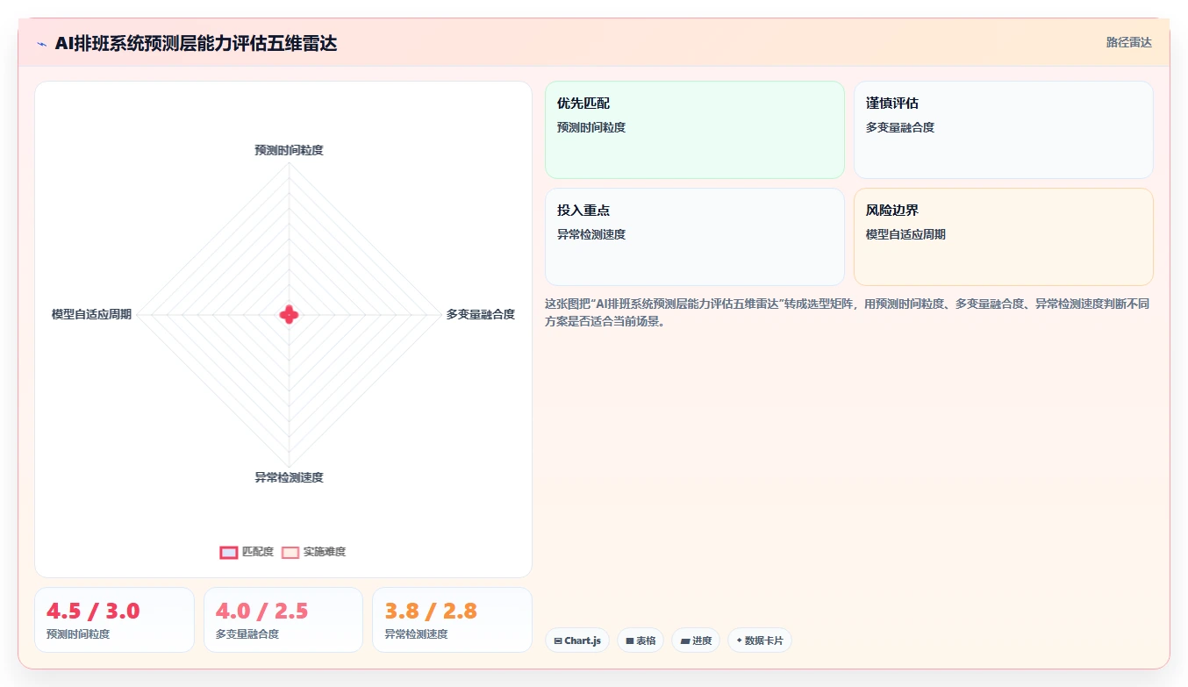This screenshot has width=1188, height=687.
Task: Click the 路径雷达 label in the header
Action: coord(1128,42)
